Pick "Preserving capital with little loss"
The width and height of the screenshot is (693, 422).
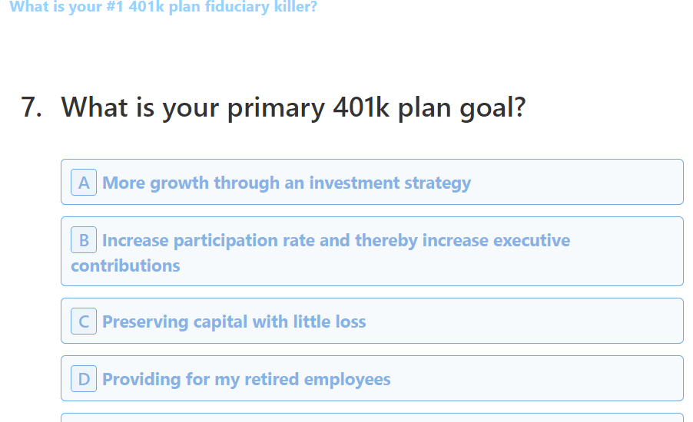click(234, 321)
